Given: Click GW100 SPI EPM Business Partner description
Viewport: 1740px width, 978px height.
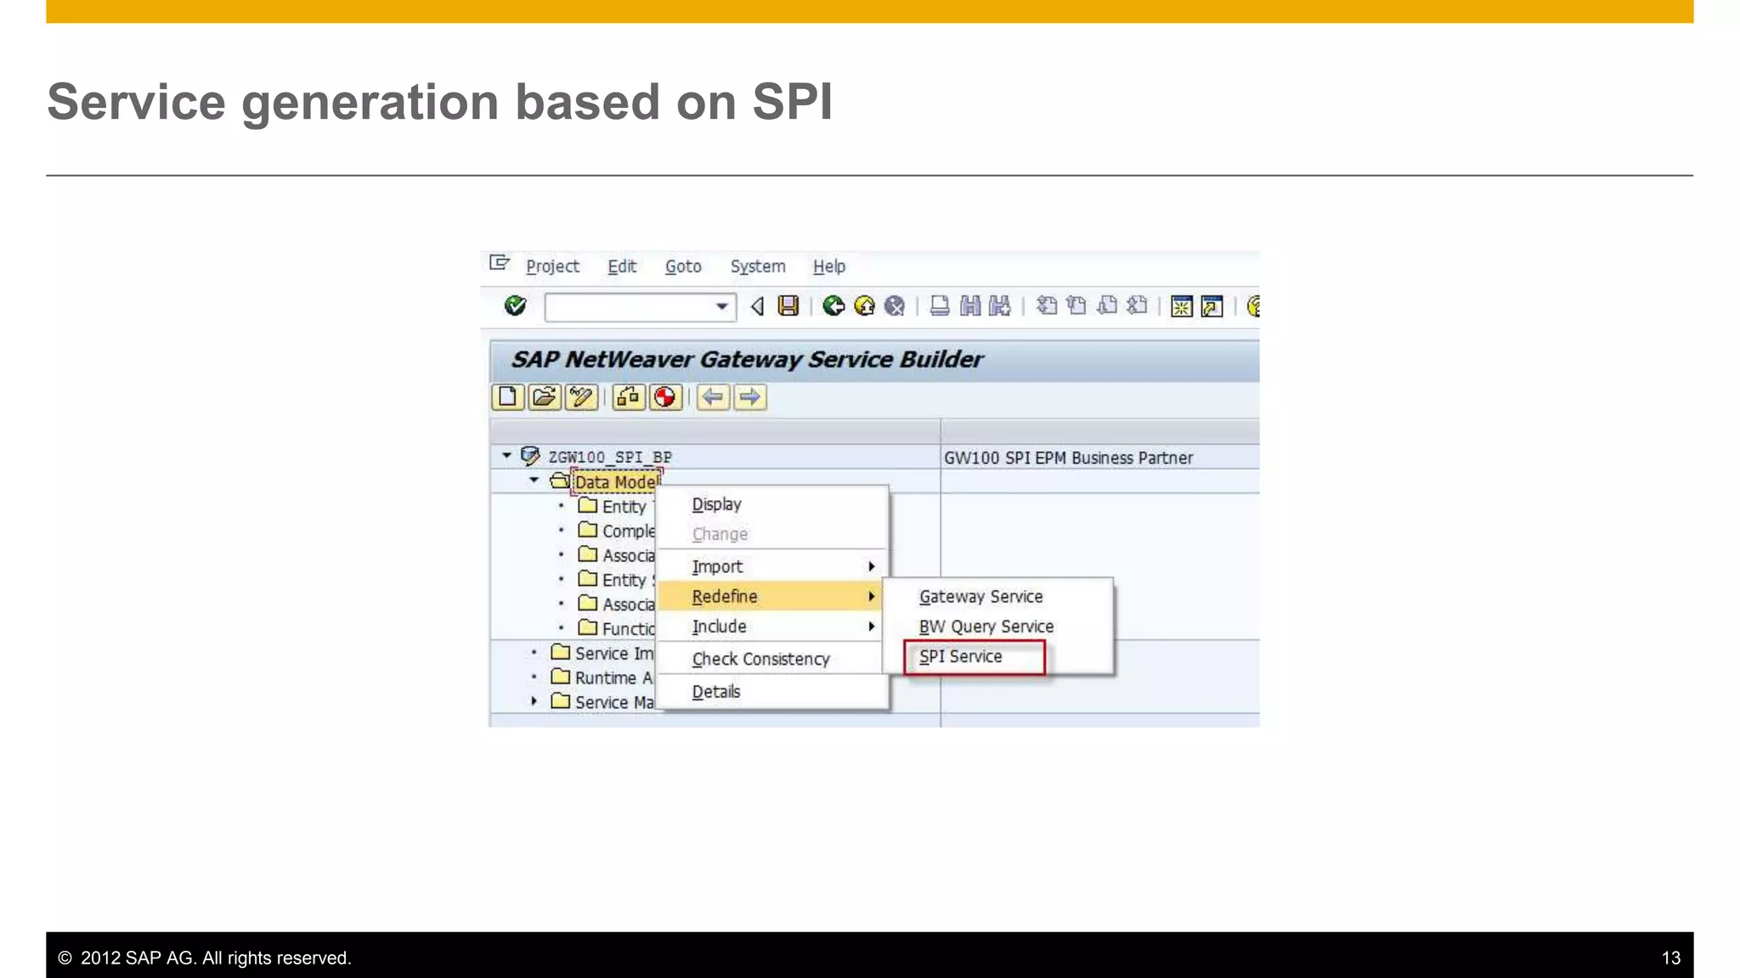Looking at the screenshot, I should 1068,458.
